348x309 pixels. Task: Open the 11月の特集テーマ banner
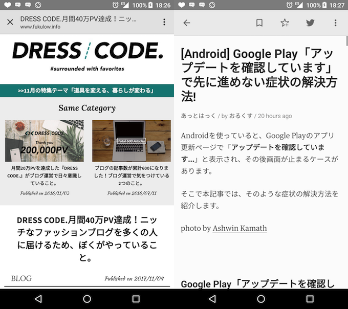point(87,91)
